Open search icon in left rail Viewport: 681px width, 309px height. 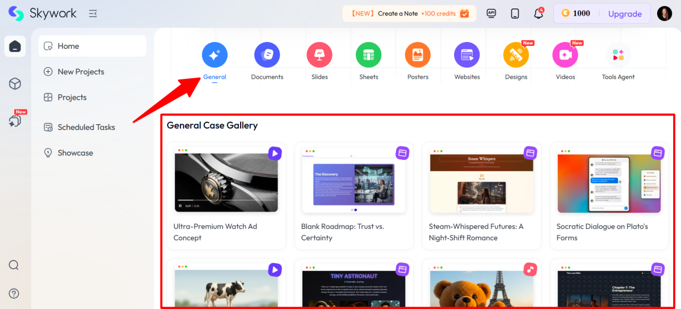[x=14, y=265]
